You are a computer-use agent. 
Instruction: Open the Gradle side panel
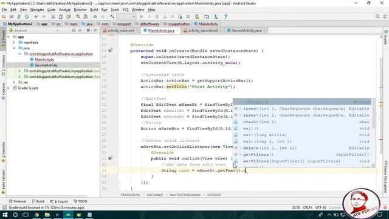click(386, 38)
